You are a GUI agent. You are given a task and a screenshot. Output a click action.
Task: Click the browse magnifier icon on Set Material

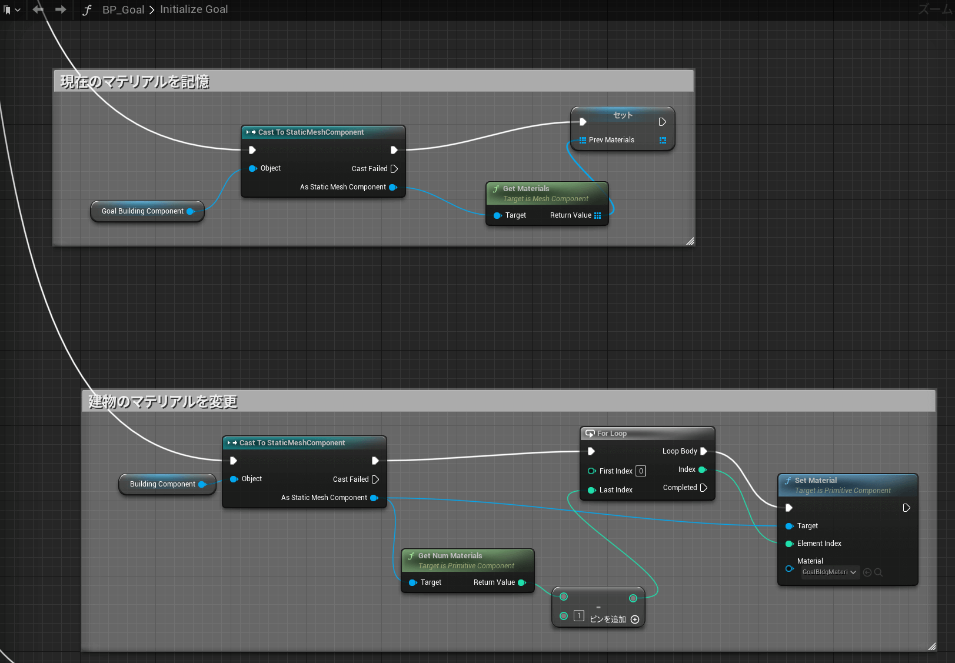coord(879,572)
